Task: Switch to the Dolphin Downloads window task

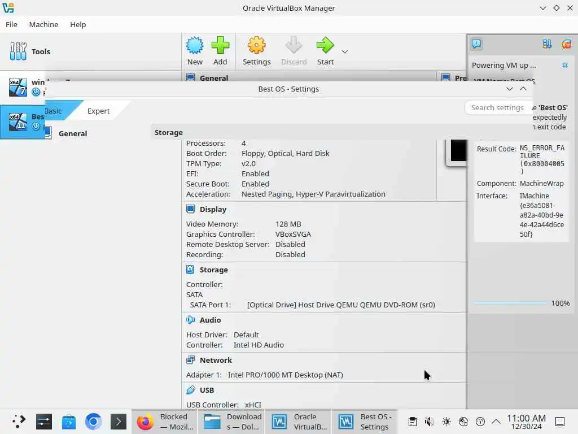Action: point(232,422)
